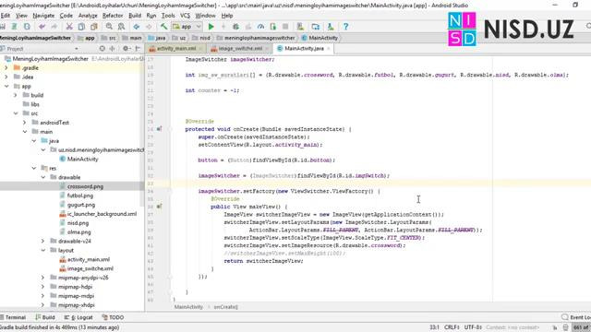Click the Project panel settings gear icon
The height and width of the screenshot is (332, 591).
click(126, 49)
